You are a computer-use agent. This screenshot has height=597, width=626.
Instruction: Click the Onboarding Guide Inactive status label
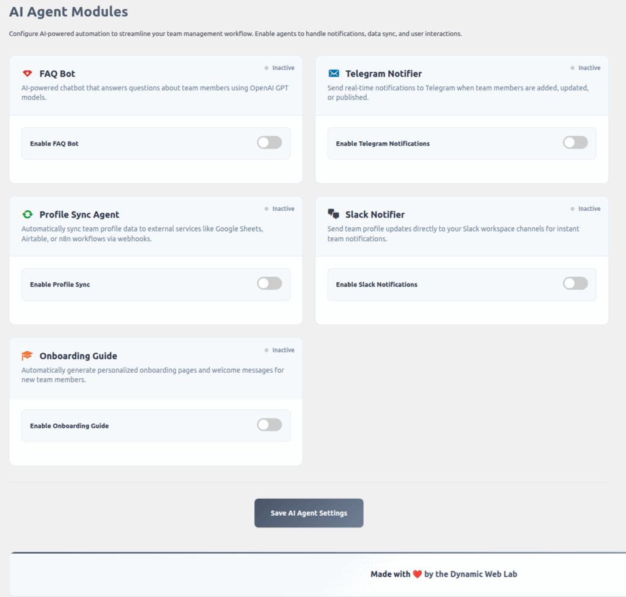tap(283, 350)
